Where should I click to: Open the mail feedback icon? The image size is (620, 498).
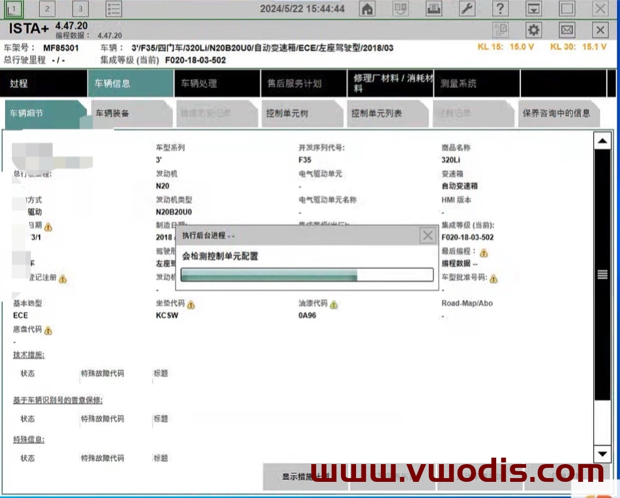(x=567, y=30)
